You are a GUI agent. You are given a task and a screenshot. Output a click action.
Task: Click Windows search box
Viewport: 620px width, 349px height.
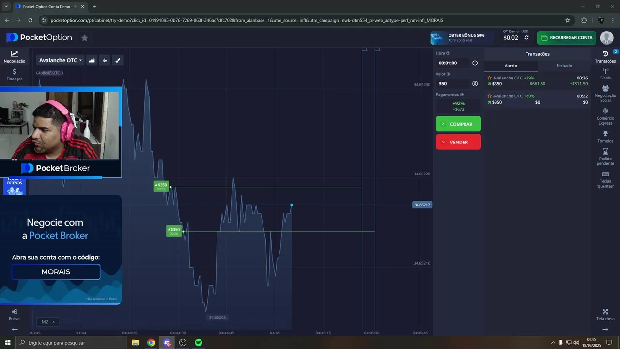click(x=71, y=343)
